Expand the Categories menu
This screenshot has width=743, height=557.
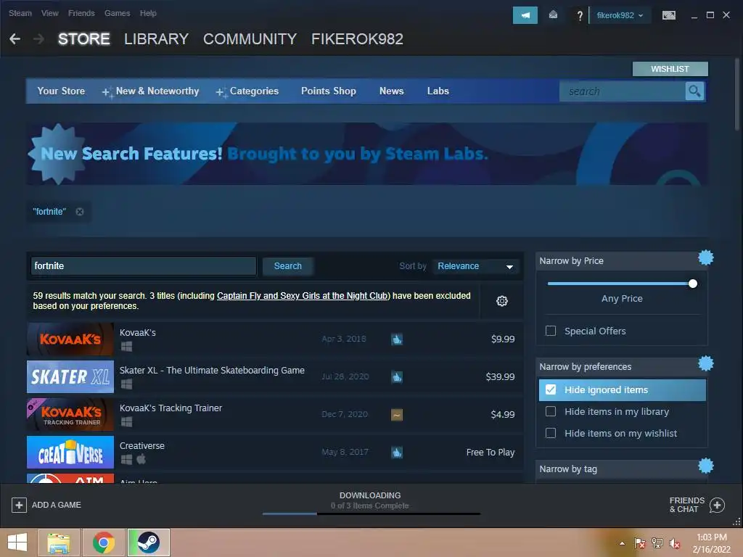(x=247, y=91)
